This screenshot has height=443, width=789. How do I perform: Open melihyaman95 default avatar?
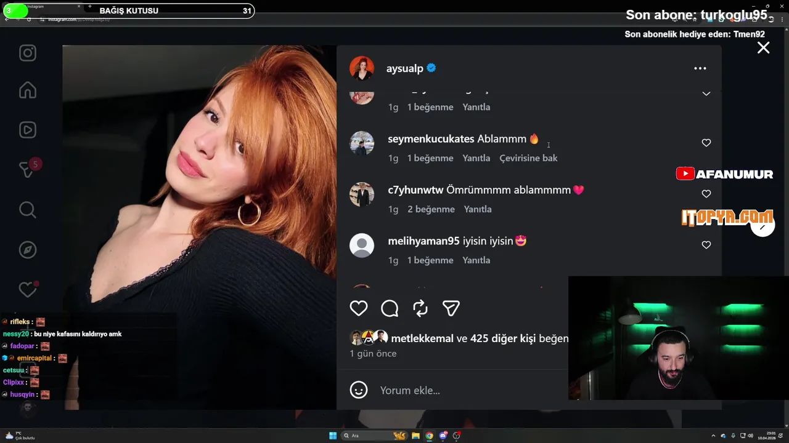[362, 245]
